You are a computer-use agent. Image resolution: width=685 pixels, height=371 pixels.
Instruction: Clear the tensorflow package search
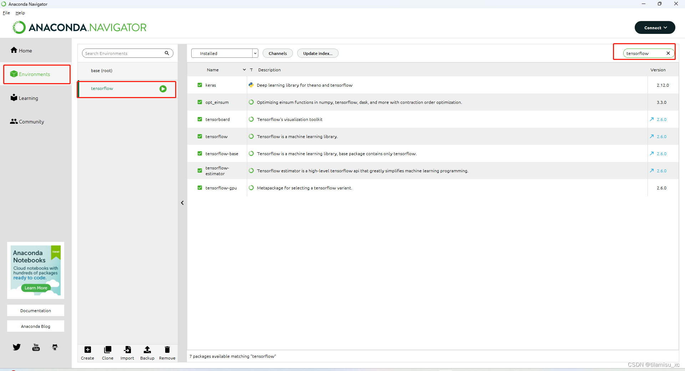pos(668,53)
